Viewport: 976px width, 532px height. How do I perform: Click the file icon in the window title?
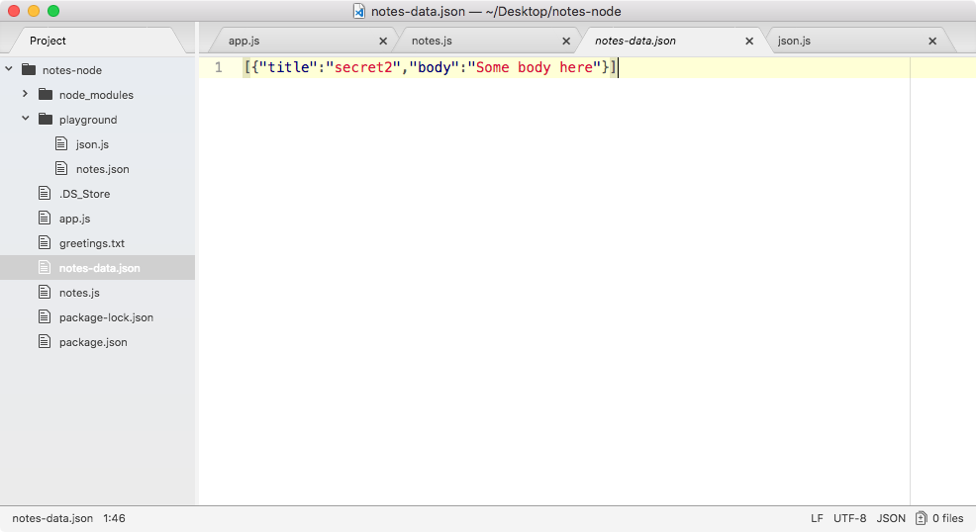[359, 11]
